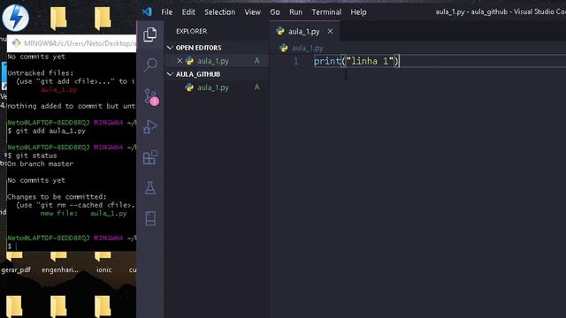
Task: Click the print("linha 1") code on line 1
Action: tap(356, 61)
